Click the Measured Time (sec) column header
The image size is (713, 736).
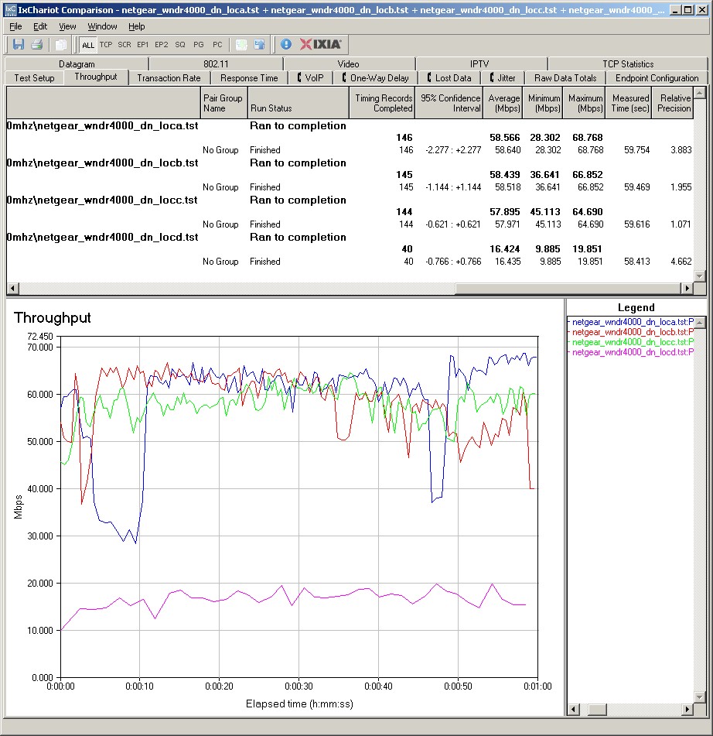pyautogui.click(x=629, y=103)
